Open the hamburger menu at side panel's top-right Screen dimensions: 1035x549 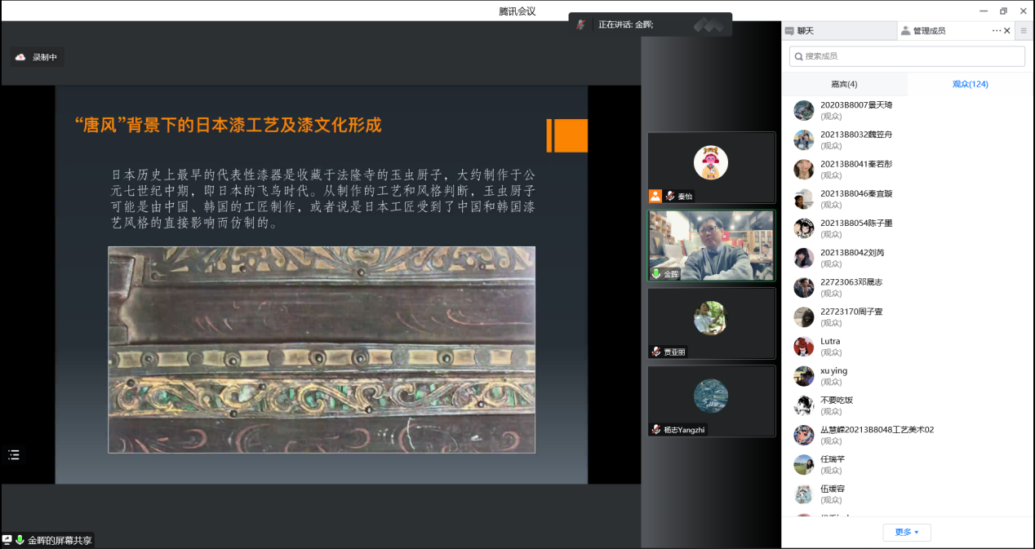[1024, 31]
